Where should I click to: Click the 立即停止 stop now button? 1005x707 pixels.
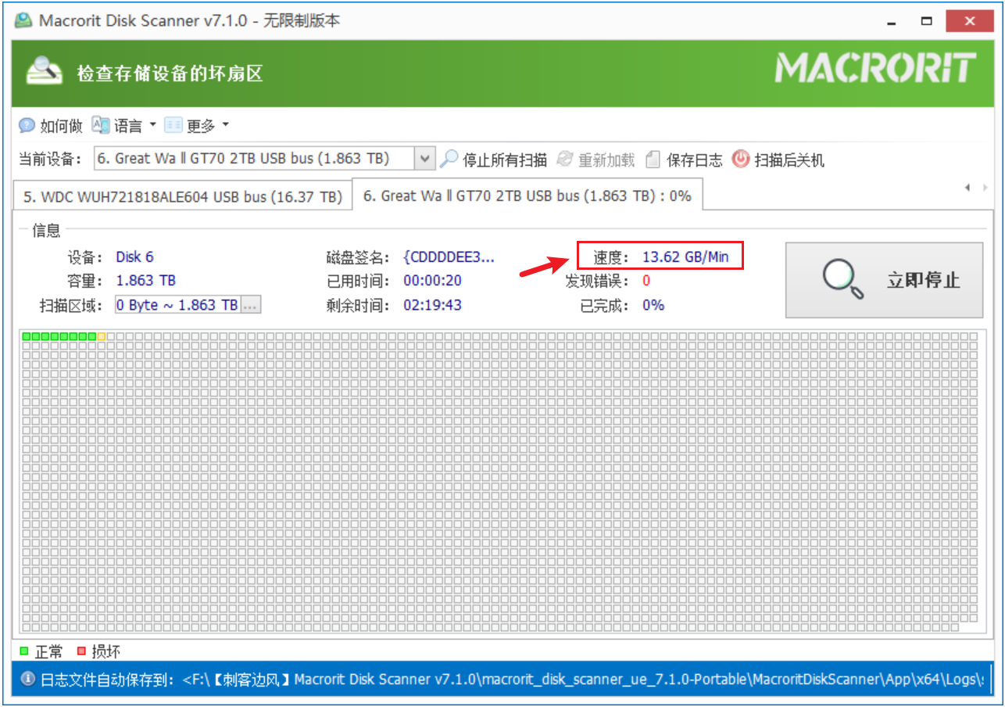coord(884,280)
